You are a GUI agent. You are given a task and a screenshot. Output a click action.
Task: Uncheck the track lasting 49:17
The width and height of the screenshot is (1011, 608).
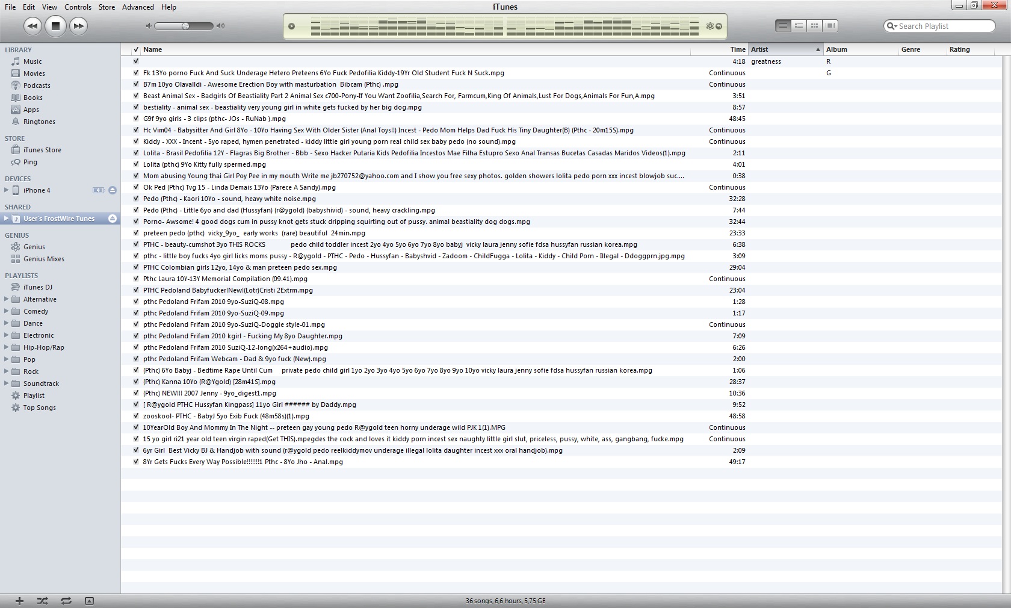[x=136, y=462]
